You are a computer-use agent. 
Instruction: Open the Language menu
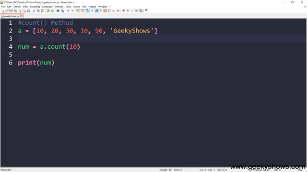coord(47,7)
